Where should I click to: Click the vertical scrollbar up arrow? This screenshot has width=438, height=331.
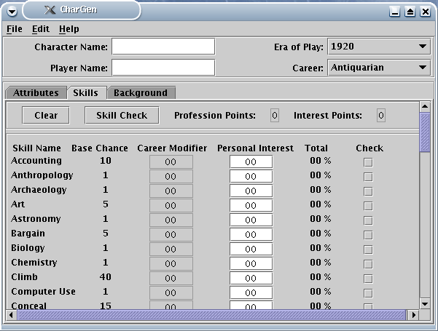click(425, 106)
